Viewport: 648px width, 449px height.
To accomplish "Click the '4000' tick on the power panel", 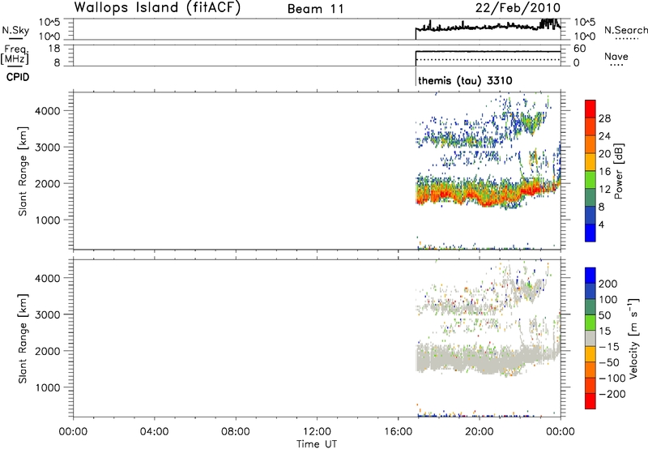I will click(48, 111).
